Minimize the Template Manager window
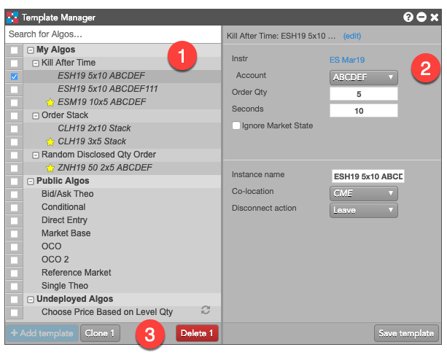 coord(421,17)
